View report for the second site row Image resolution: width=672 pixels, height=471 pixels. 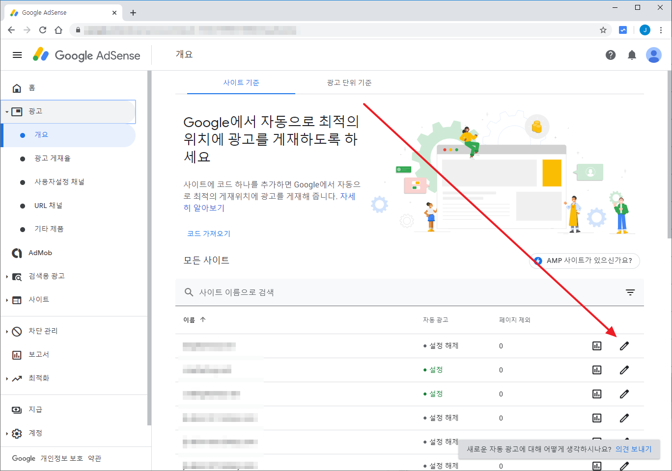[x=597, y=370]
